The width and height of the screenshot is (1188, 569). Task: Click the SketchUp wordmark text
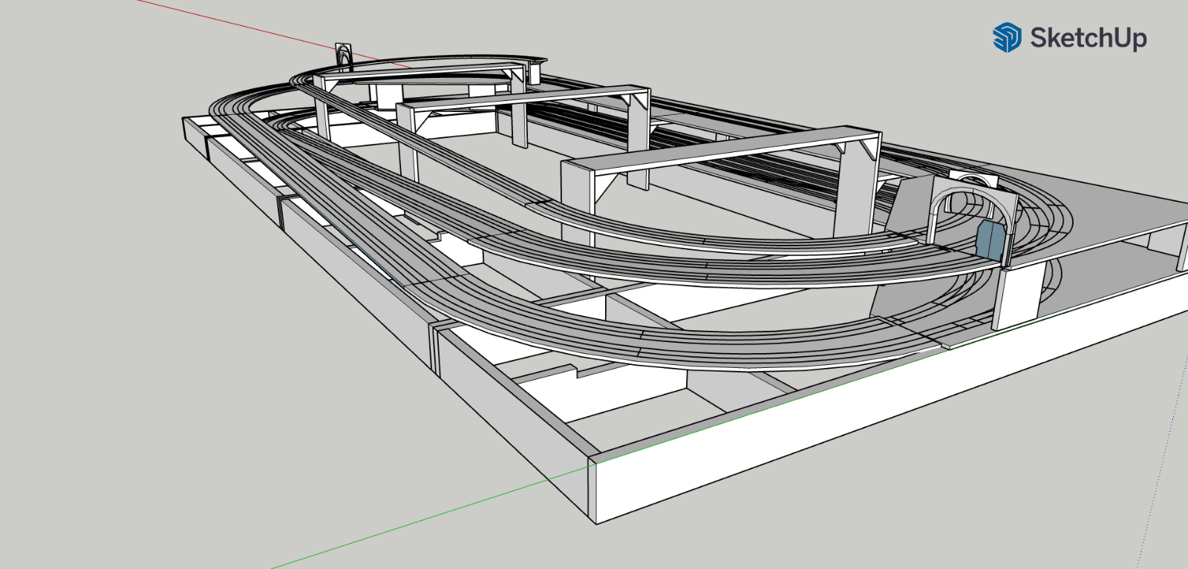[x=1088, y=37]
